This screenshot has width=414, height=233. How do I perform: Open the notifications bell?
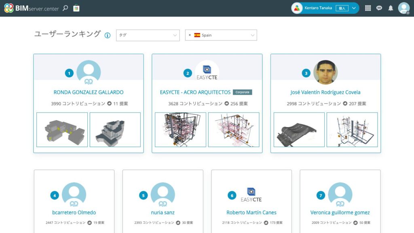click(x=391, y=8)
